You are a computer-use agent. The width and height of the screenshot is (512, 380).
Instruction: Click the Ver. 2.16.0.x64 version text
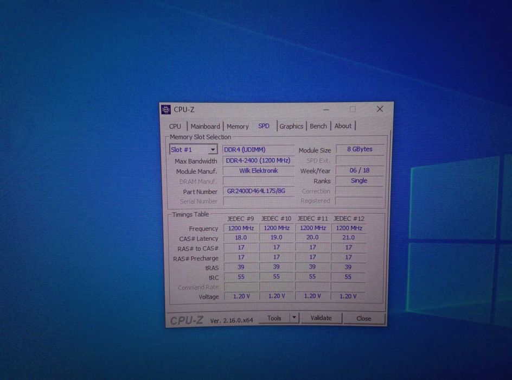(232, 320)
